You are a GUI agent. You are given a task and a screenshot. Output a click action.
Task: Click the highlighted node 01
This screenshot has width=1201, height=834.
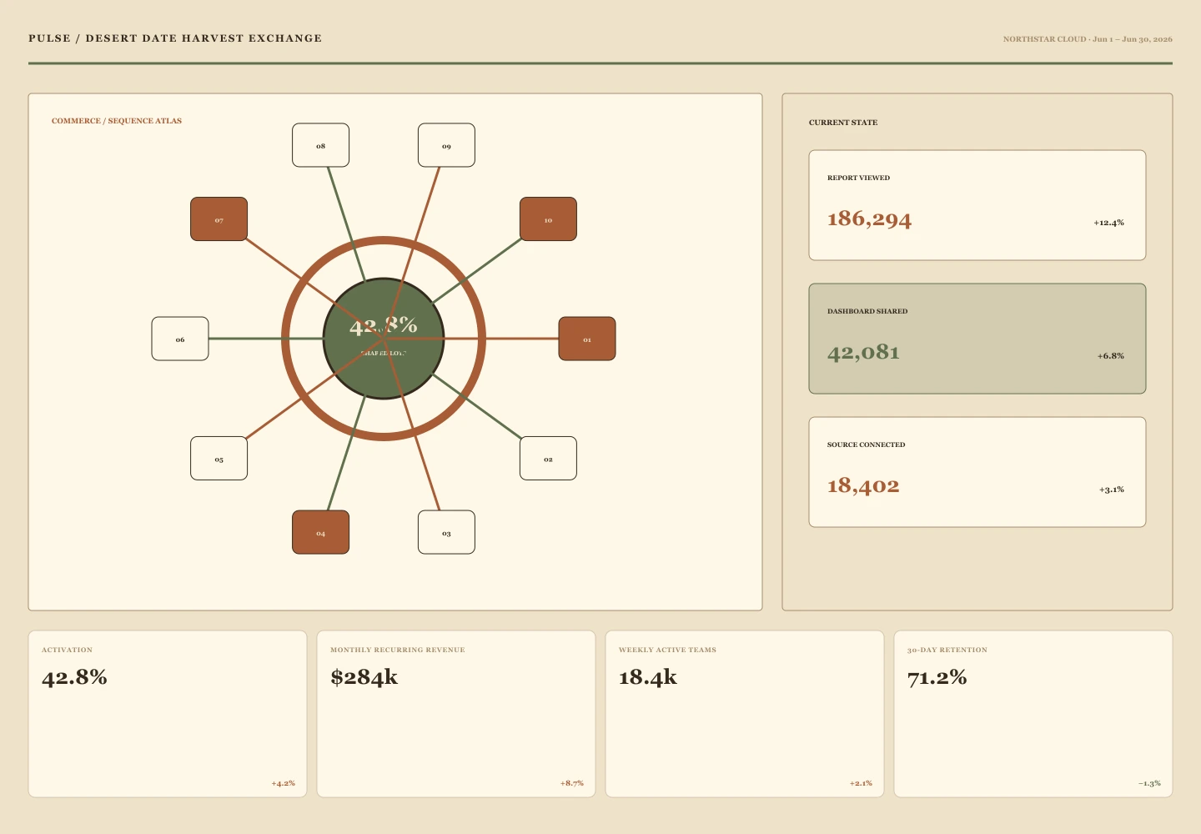point(587,339)
